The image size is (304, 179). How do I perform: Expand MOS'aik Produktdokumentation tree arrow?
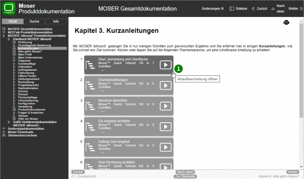(4, 33)
